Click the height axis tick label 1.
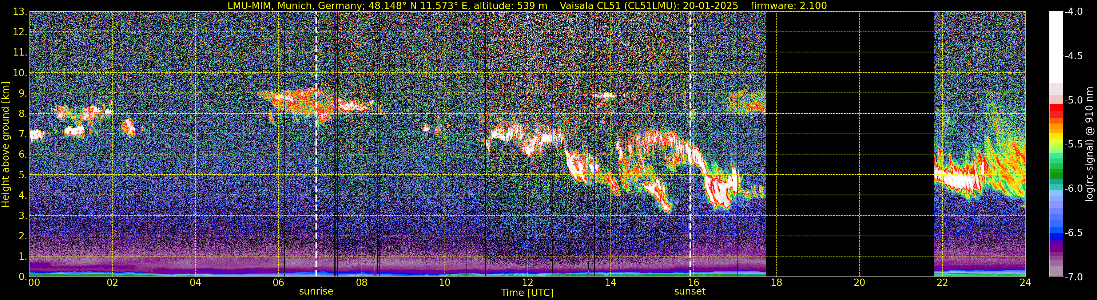 (x=23, y=256)
